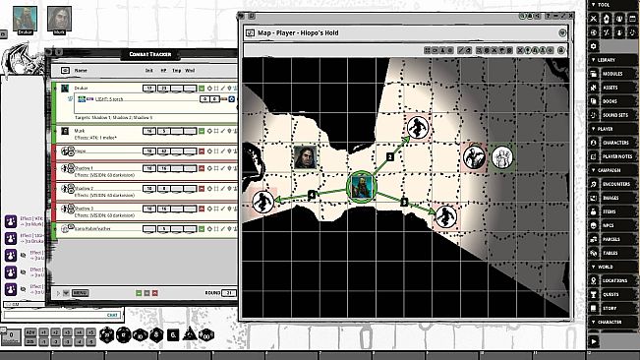
Task: Toggle the last tracker row's green faction indicator
Action: click(202, 229)
